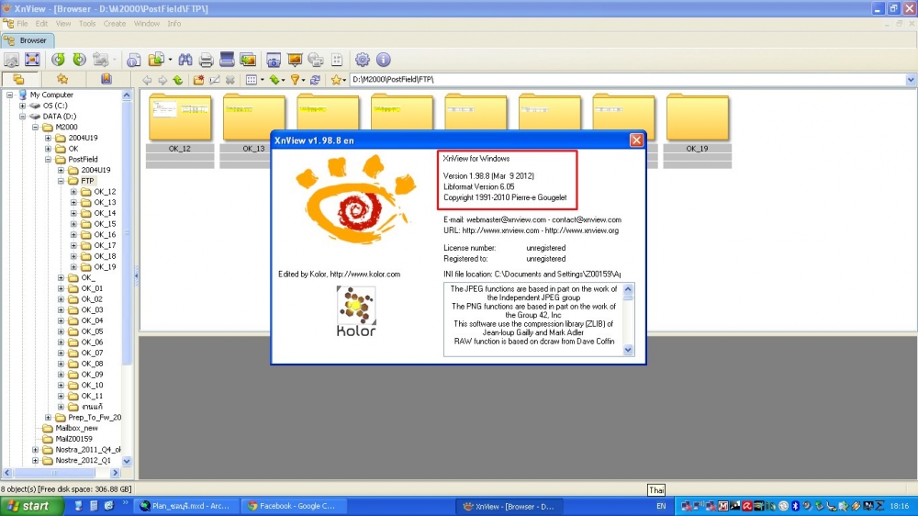Switch to the ArcMap Plan taskbar button

(x=185, y=506)
